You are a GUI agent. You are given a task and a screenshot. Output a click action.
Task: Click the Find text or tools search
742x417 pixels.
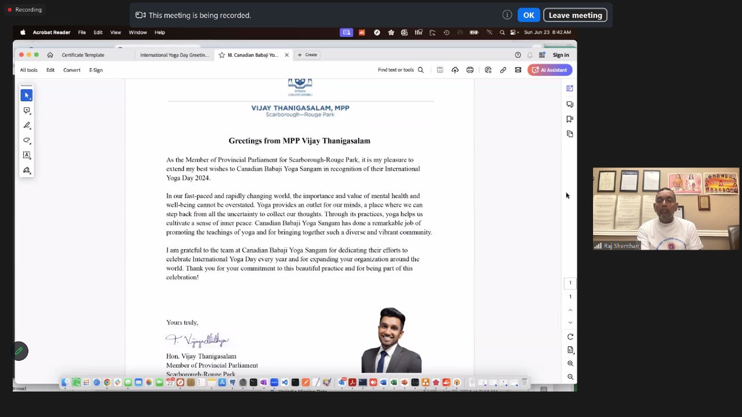pos(401,70)
